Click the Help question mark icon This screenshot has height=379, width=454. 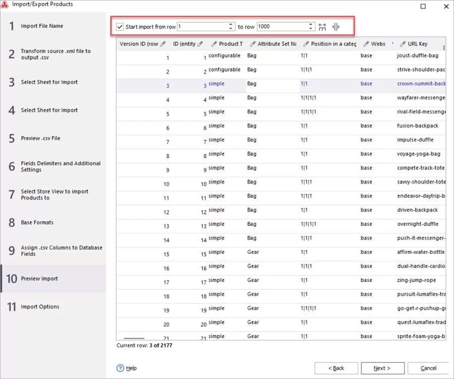tap(120, 368)
